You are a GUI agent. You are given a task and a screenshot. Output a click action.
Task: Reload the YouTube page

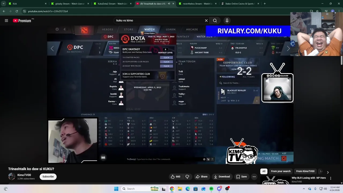[x=17, y=11]
